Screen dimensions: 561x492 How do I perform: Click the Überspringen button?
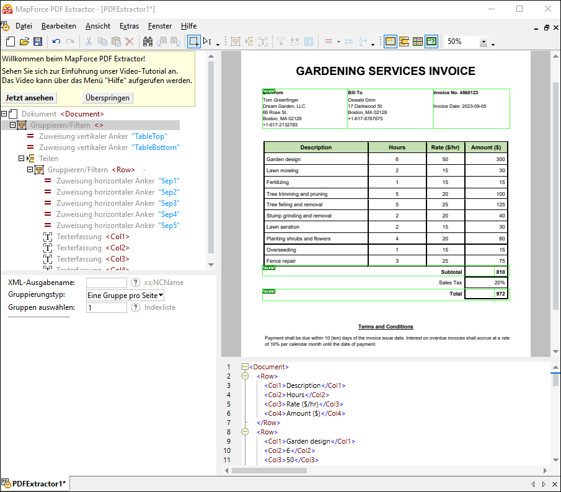[x=107, y=98]
